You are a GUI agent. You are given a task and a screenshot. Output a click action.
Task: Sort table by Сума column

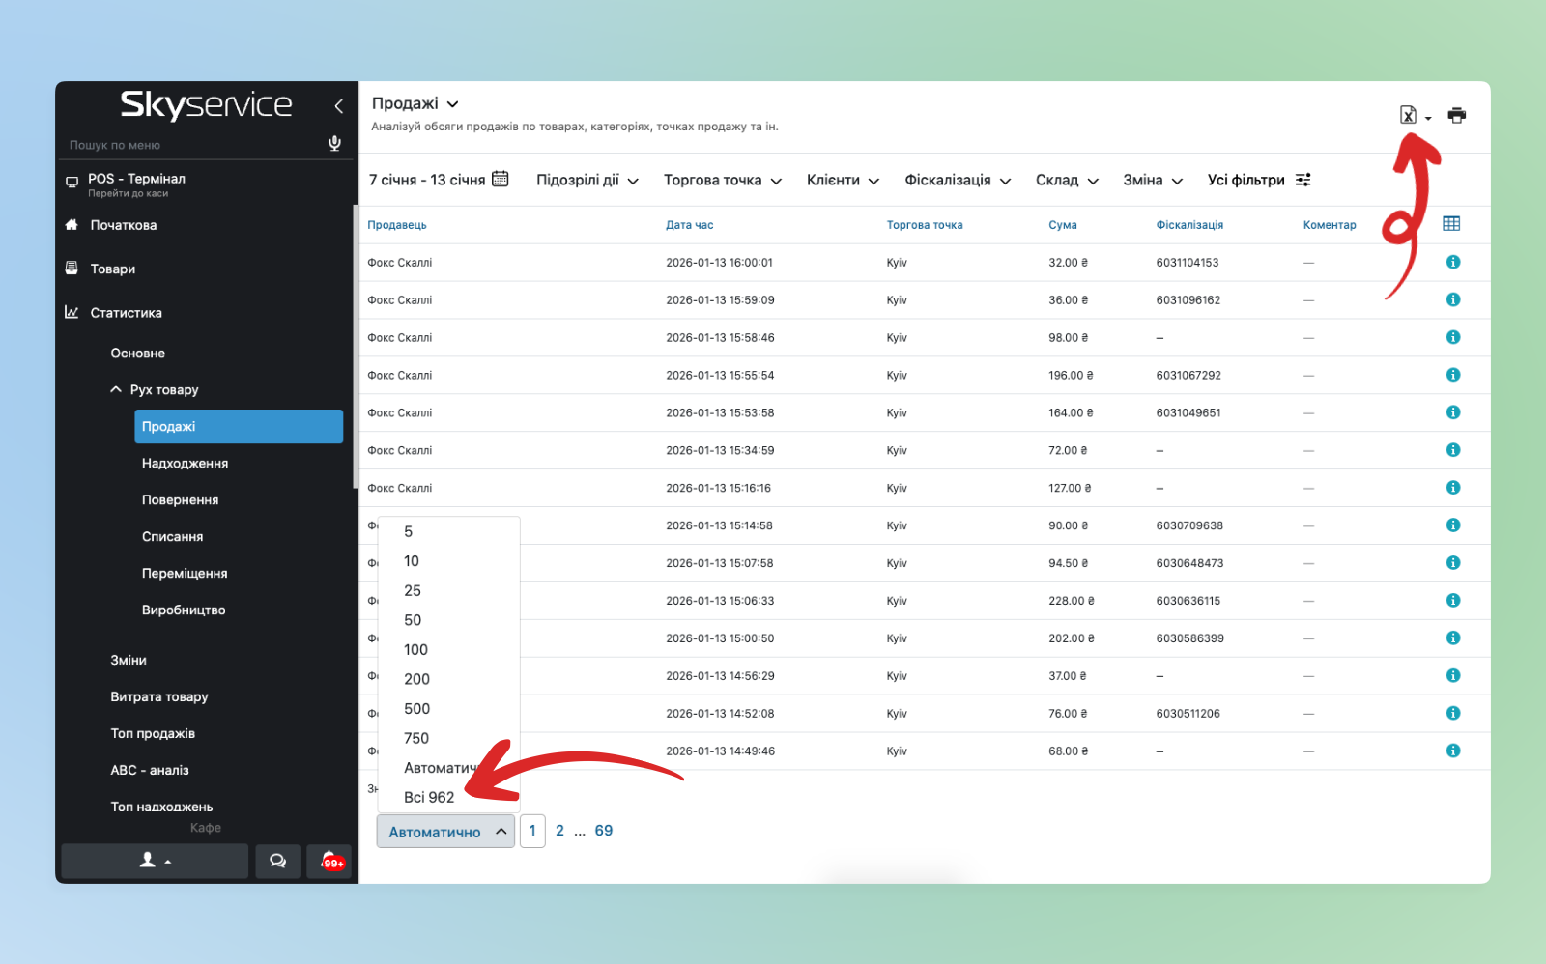pos(1062,225)
